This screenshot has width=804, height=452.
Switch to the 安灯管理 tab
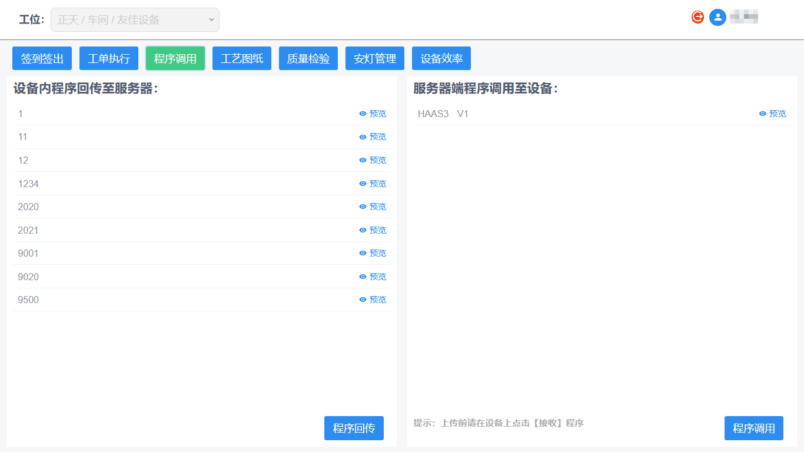[x=375, y=58]
